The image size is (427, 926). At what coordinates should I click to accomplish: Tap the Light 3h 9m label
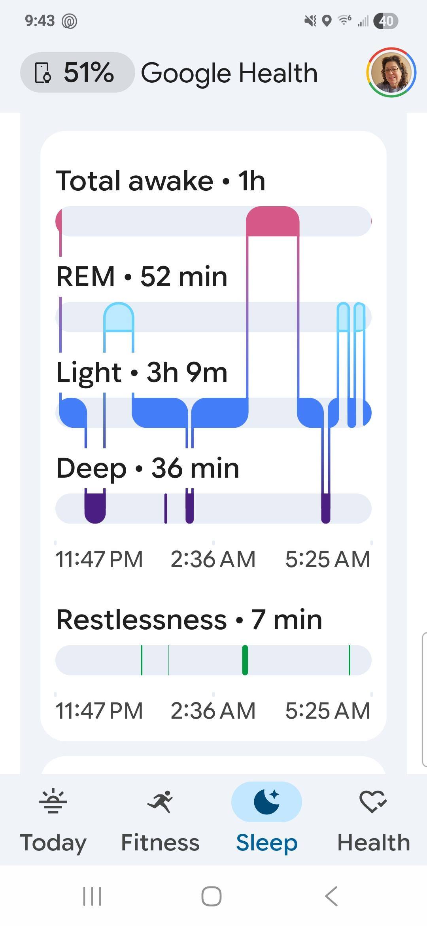coord(142,373)
